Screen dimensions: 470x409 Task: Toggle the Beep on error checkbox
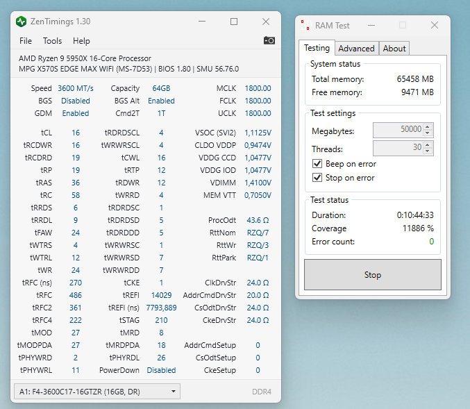317,164
